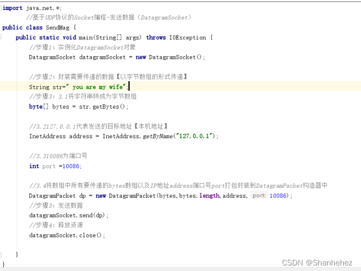Click 'IOException' in the method signature
Image resolution: width=361 pixels, height=271 pixels.
pyautogui.click(x=187, y=37)
